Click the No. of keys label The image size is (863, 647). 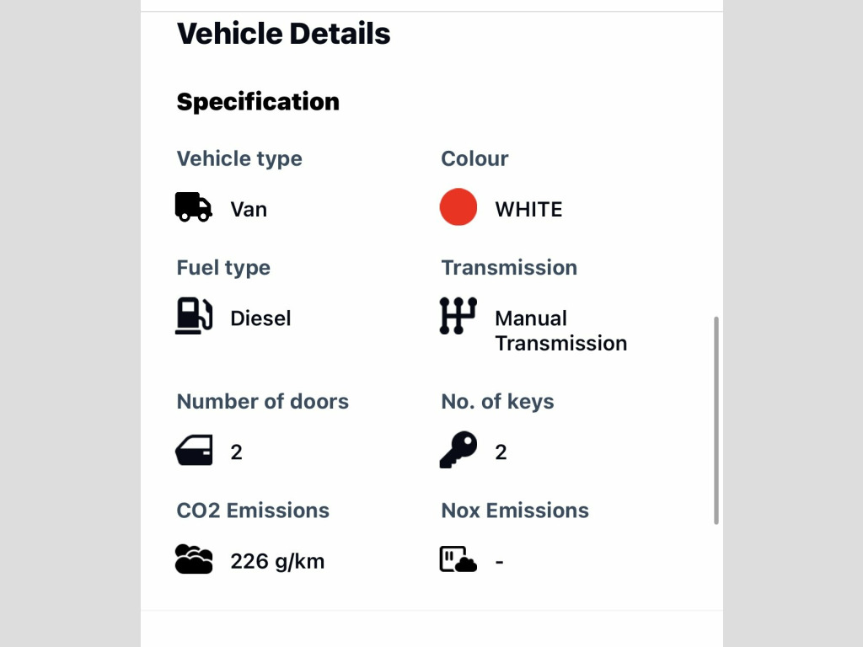(x=497, y=402)
